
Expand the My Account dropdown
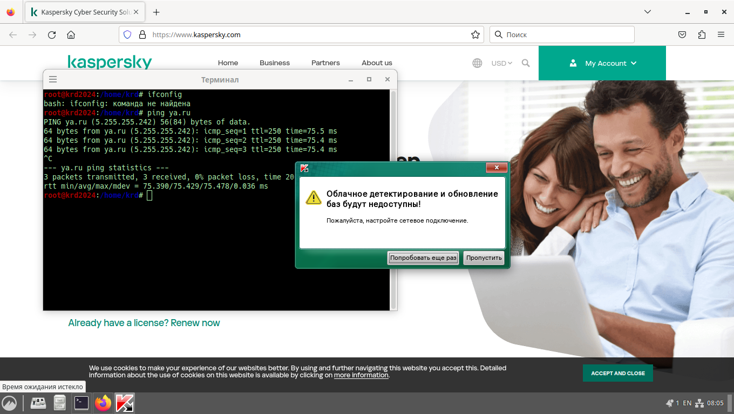pos(602,63)
